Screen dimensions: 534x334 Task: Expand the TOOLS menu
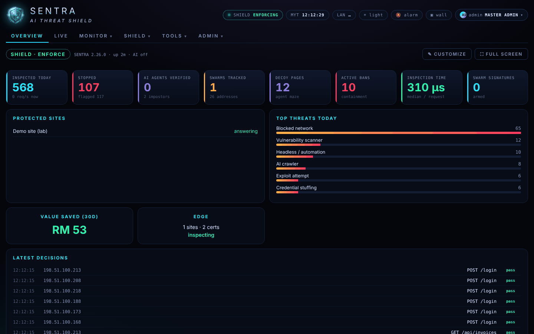pos(174,36)
